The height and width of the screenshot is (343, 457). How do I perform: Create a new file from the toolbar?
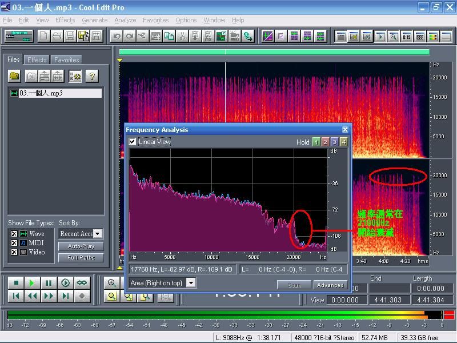pyautogui.click(x=43, y=36)
